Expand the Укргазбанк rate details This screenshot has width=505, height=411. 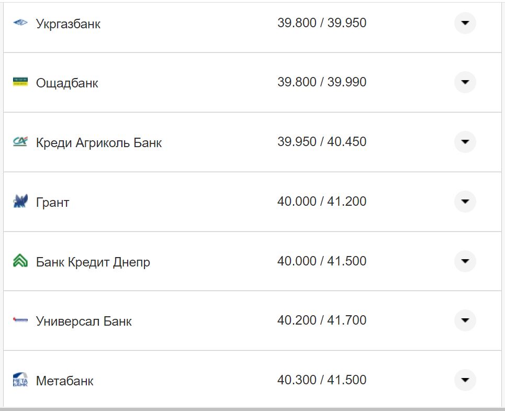465,23
